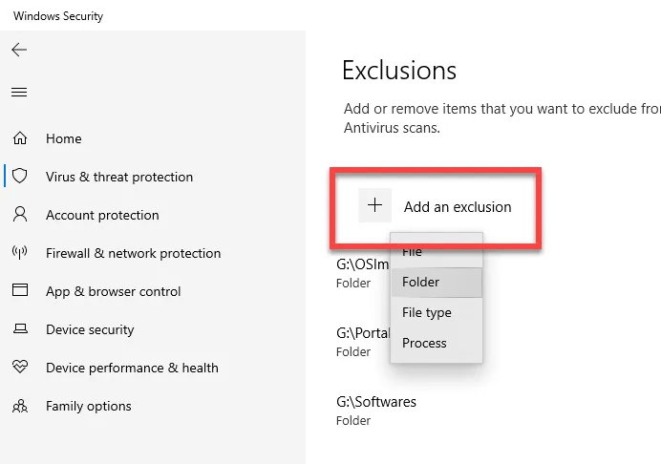Go to Device performance & health

click(132, 368)
